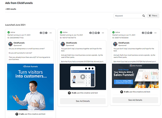Viewport: 162px width, 118px height.
Task: Click 'Sales Funnel' ad banner image
Action: click(x=135, y=76)
